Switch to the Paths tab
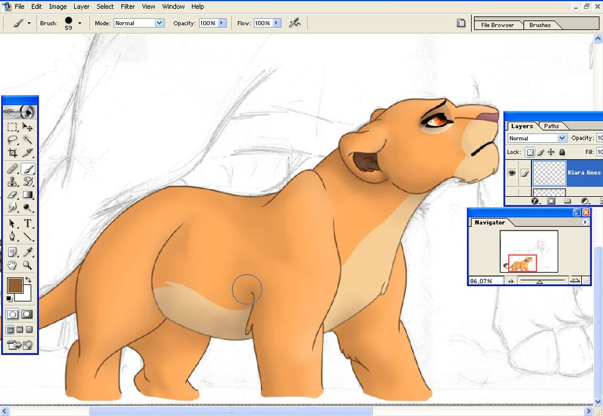 pos(552,126)
